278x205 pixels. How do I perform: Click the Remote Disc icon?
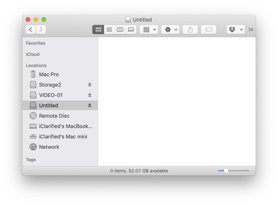(33, 116)
